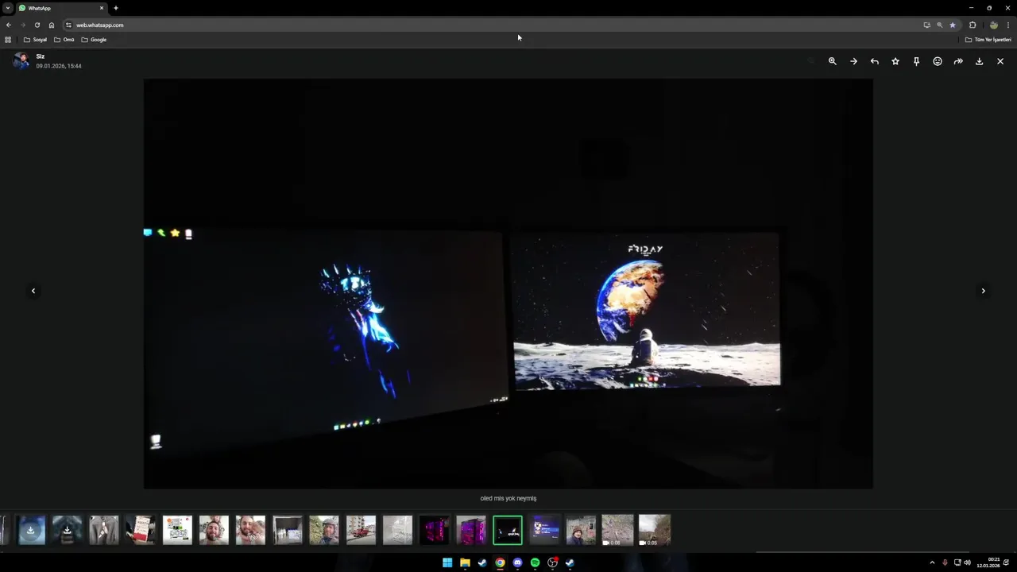Open the Chrome three-dot menu
Viewport: 1017px width, 572px height.
pyautogui.click(x=1008, y=25)
